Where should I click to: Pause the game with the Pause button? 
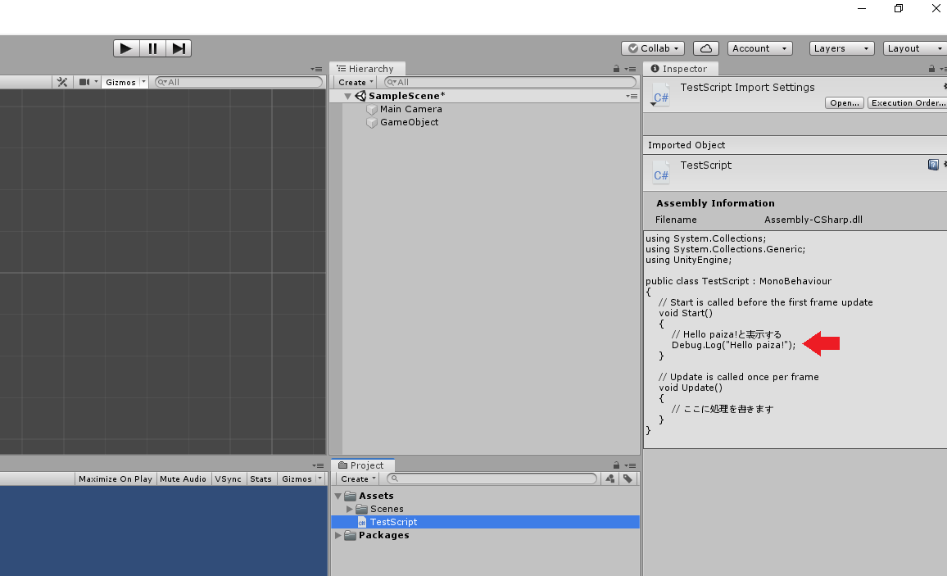152,48
